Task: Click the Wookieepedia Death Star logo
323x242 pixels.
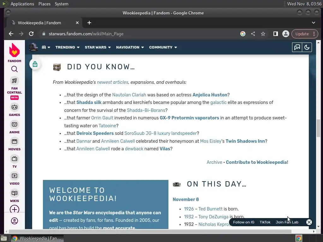Action: 33,47
